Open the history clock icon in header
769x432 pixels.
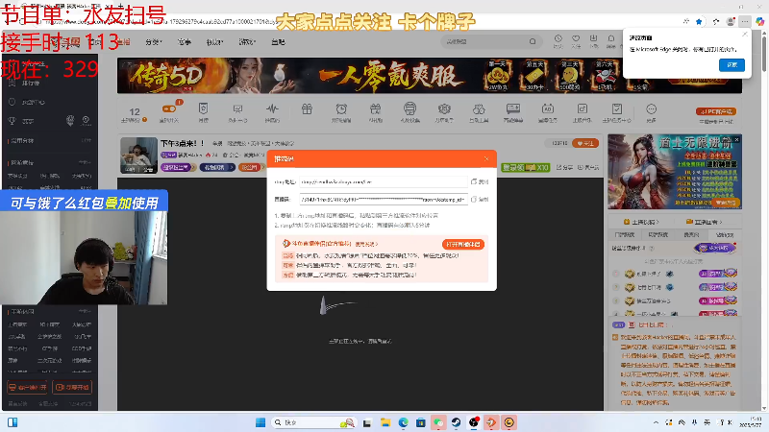click(x=558, y=40)
